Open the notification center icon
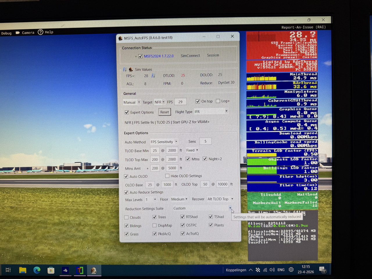The height and width of the screenshot is (279, 372). click(x=323, y=270)
